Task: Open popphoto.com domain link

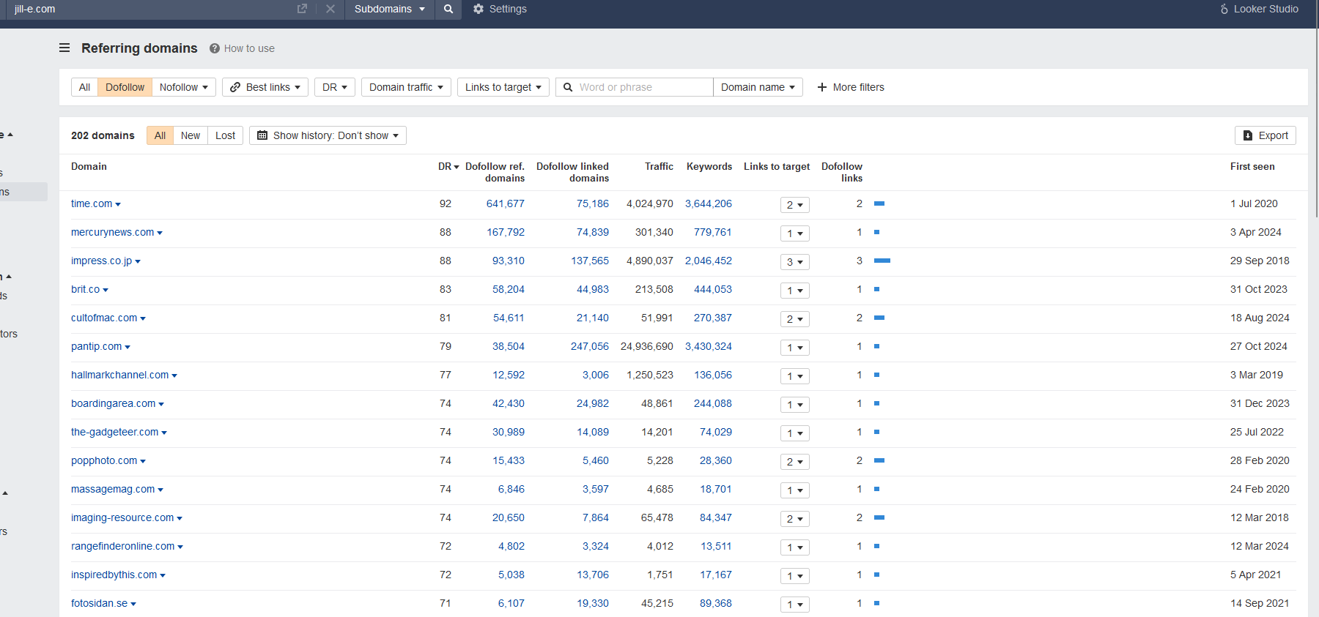Action: [104, 460]
